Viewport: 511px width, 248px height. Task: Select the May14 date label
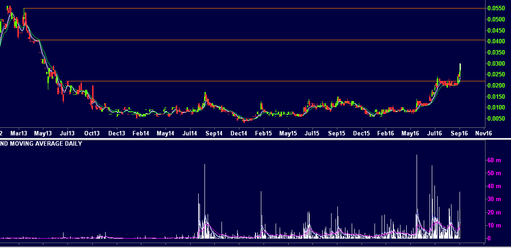click(166, 134)
